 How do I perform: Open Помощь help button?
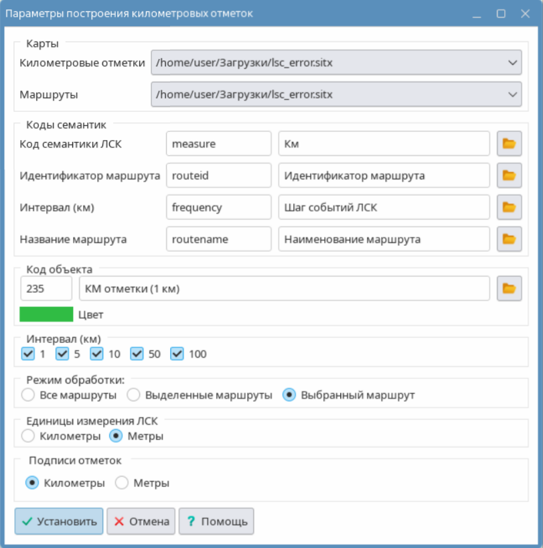point(216,521)
